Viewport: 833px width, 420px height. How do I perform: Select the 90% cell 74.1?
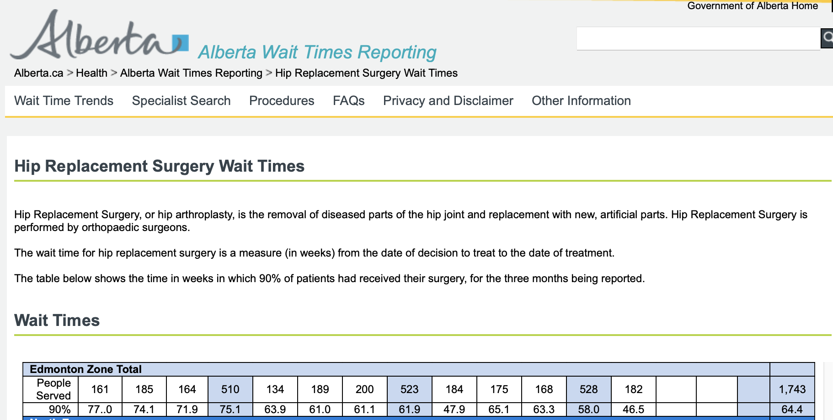tap(144, 409)
